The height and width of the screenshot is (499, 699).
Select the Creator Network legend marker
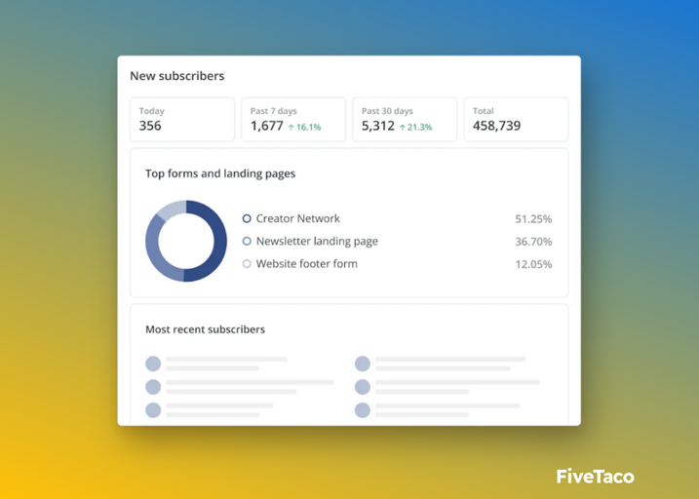[x=247, y=218]
